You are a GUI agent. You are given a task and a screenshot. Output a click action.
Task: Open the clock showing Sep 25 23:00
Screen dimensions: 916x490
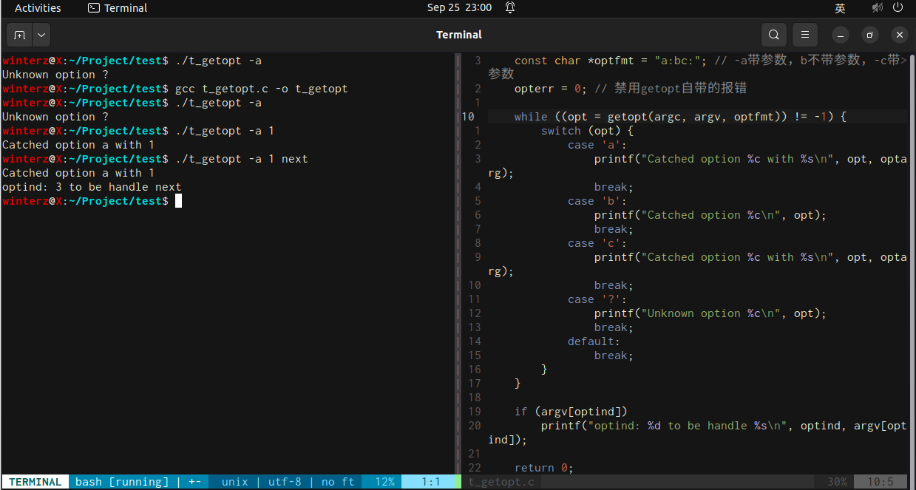tap(459, 8)
